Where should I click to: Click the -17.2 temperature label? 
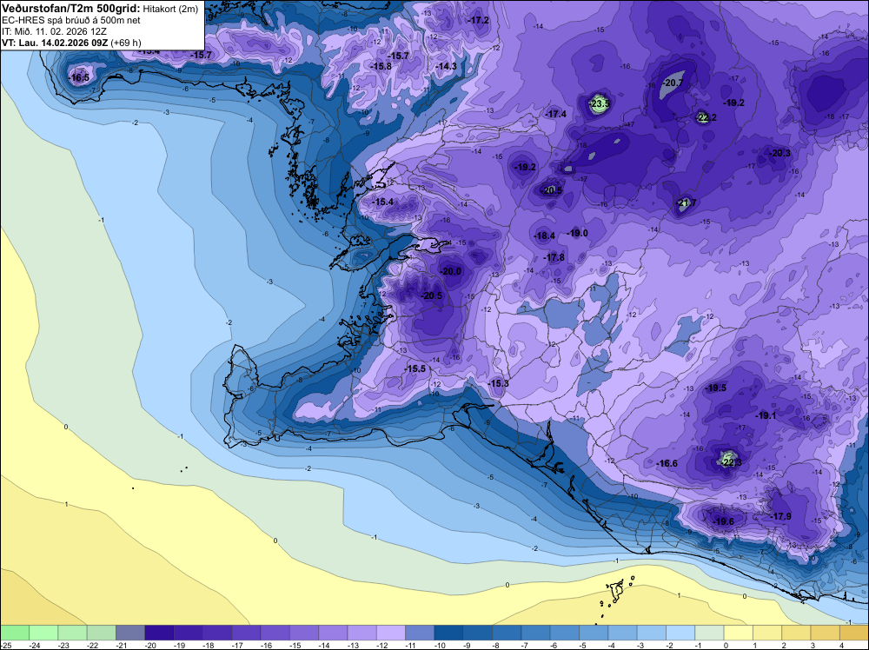(x=479, y=21)
